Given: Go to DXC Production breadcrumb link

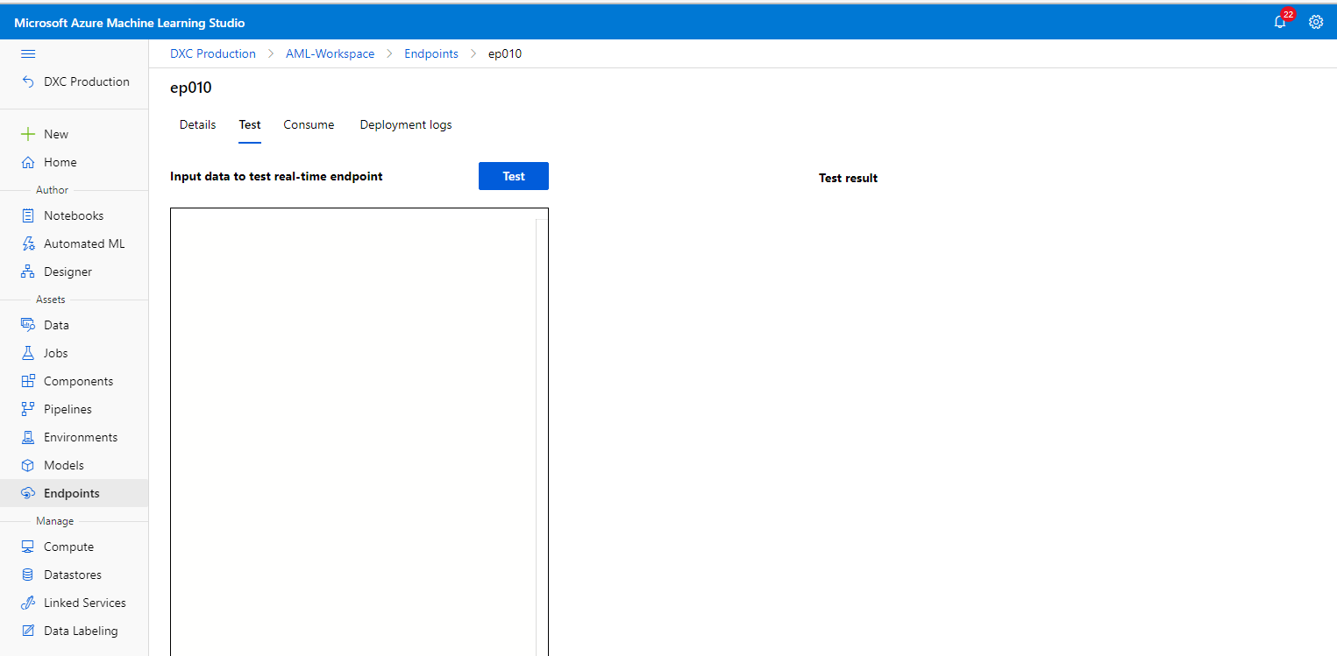Looking at the screenshot, I should [213, 53].
